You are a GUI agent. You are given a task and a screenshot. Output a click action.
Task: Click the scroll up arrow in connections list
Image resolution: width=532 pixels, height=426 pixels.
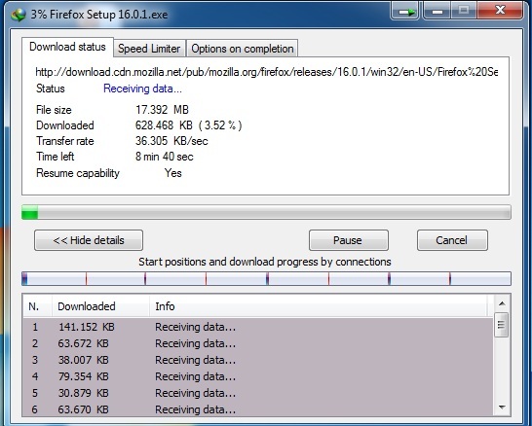pyautogui.click(x=502, y=304)
